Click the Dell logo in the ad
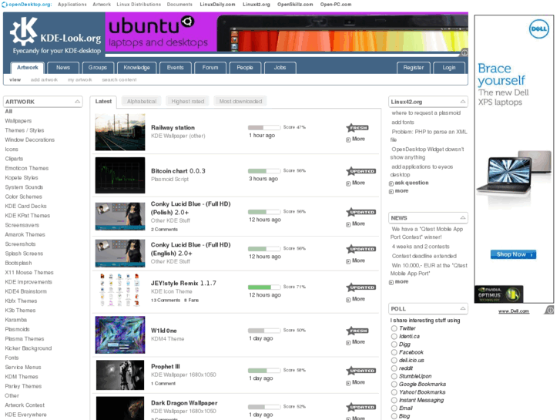The width and height of the screenshot is (560, 420). click(538, 29)
